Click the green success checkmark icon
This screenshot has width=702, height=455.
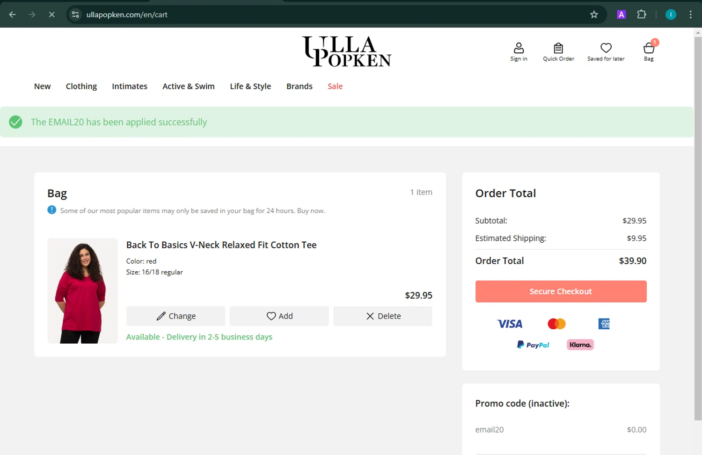[x=15, y=122]
